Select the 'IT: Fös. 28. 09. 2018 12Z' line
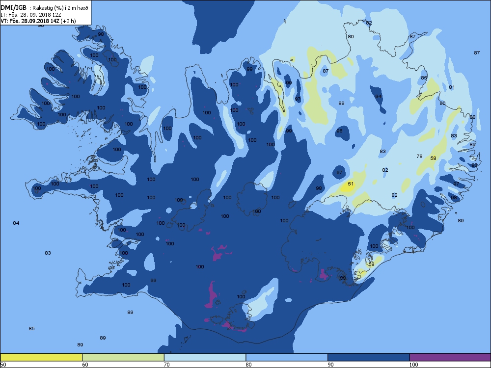The height and width of the screenshot is (368, 491). 31,15
